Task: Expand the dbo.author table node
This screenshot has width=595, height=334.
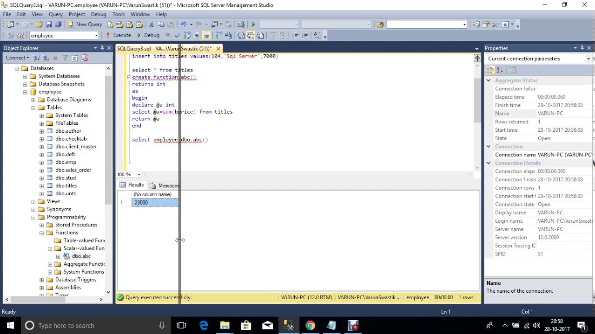Action: click(x=42, y=131)
